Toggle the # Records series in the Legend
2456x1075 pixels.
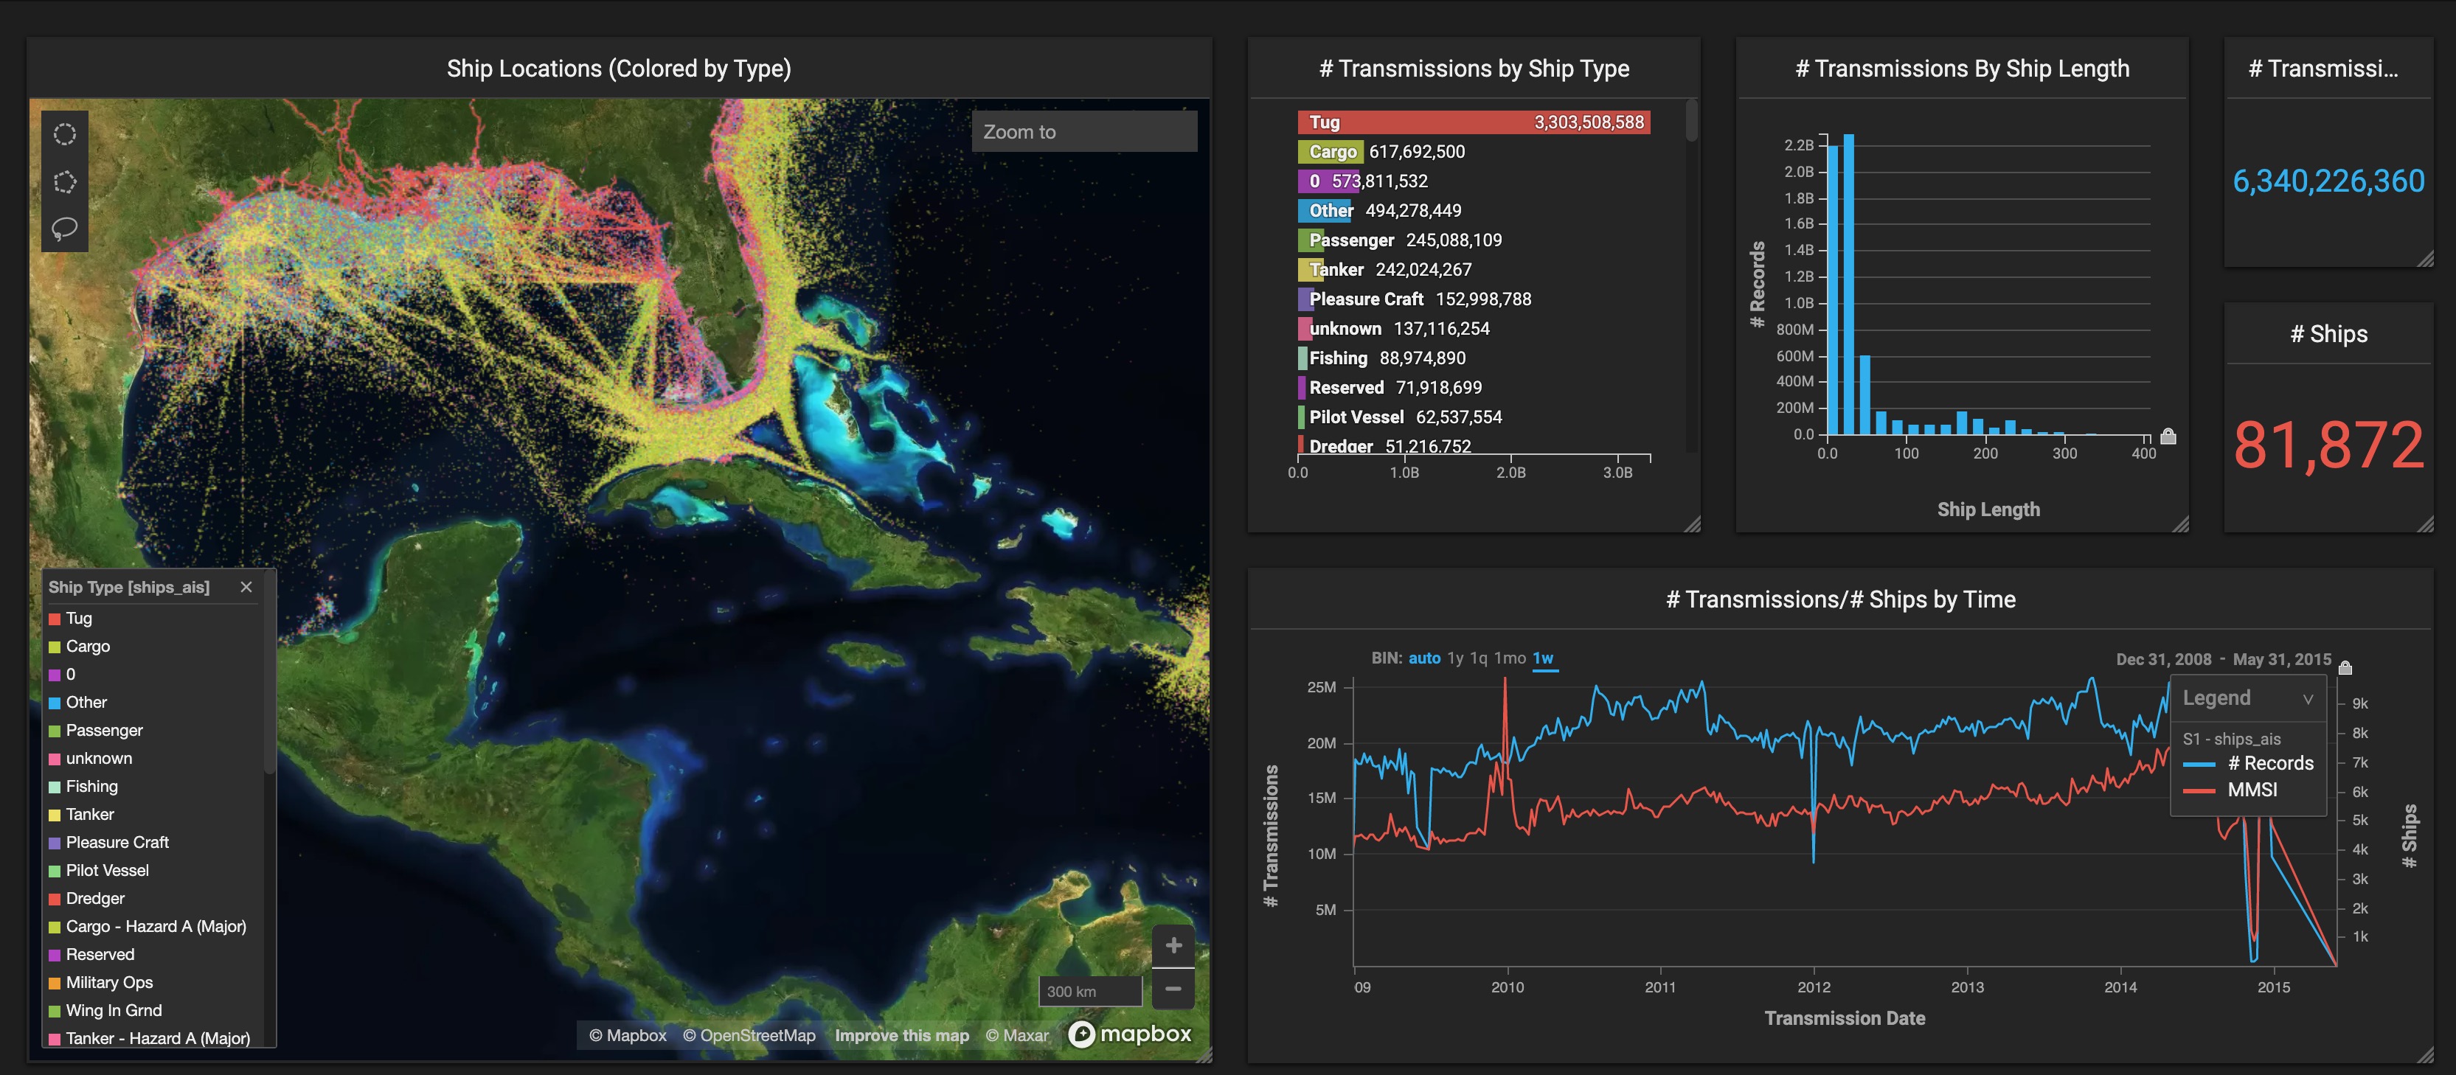click(2272, 762)
